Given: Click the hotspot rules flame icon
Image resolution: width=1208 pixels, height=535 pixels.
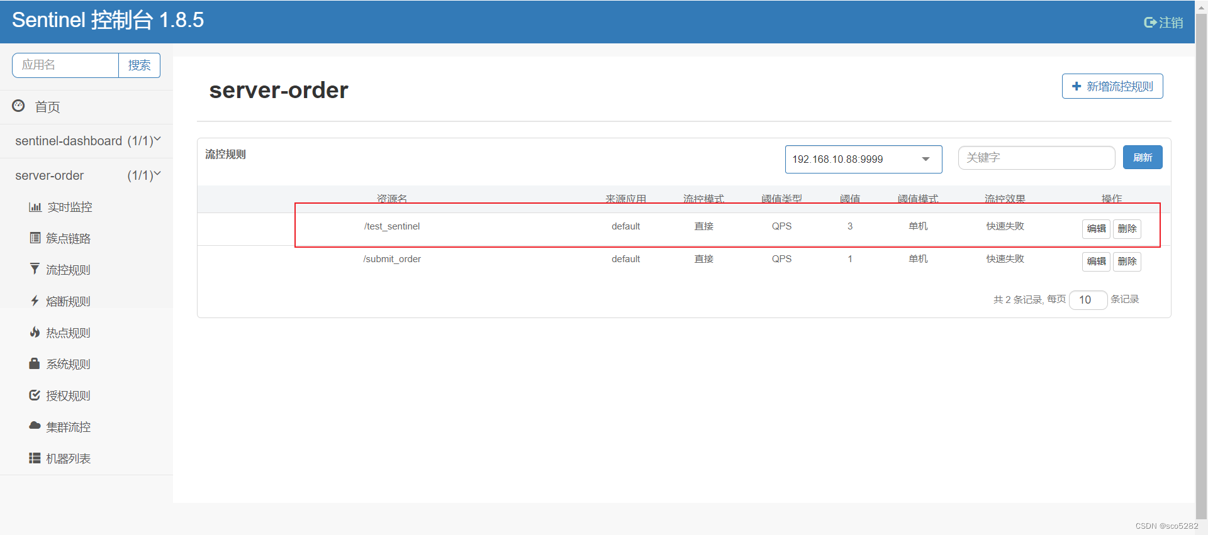Looking at the screenshot, I should click(x=35, y=332).
